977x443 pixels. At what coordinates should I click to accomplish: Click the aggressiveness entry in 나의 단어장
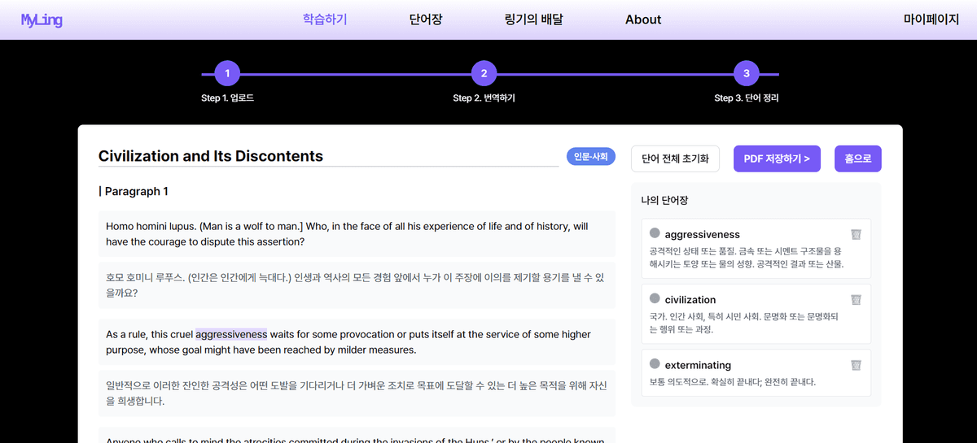[x=756, y=248]
